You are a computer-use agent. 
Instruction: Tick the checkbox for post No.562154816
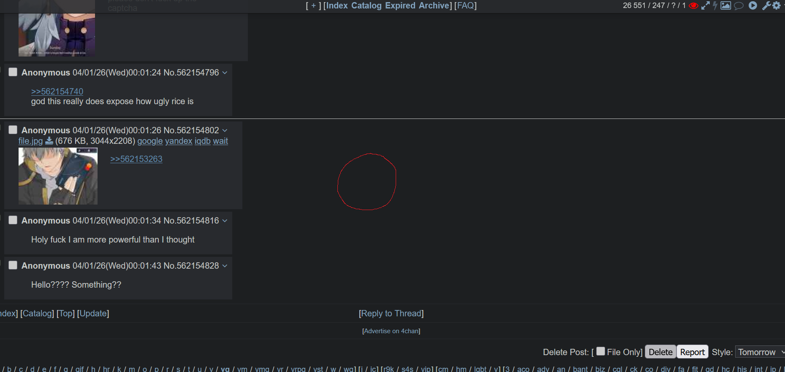pyautogui.click(x=13, y=220)
